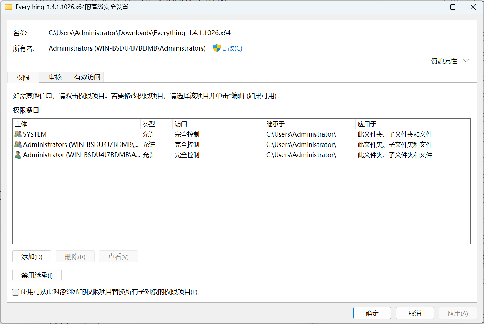Sort by the 类型 column header
Screen dimensions: 484x324
click(157, 124)
